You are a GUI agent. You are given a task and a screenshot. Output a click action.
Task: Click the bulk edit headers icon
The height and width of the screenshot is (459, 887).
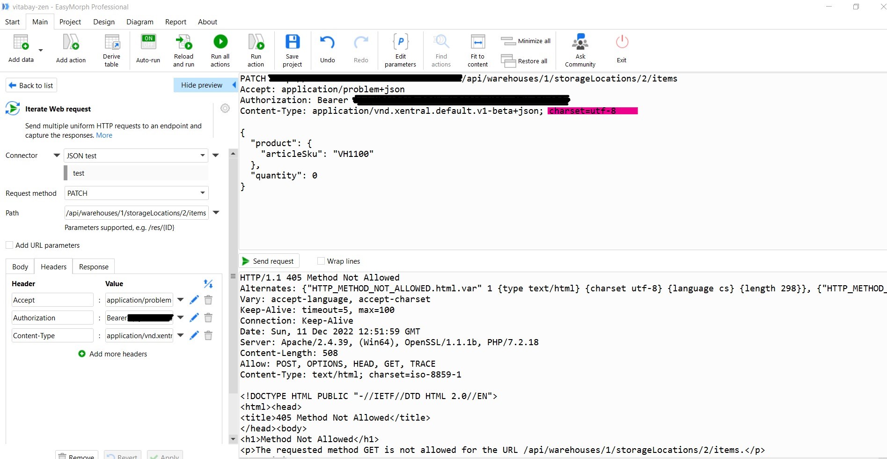(x=208, y=284)
